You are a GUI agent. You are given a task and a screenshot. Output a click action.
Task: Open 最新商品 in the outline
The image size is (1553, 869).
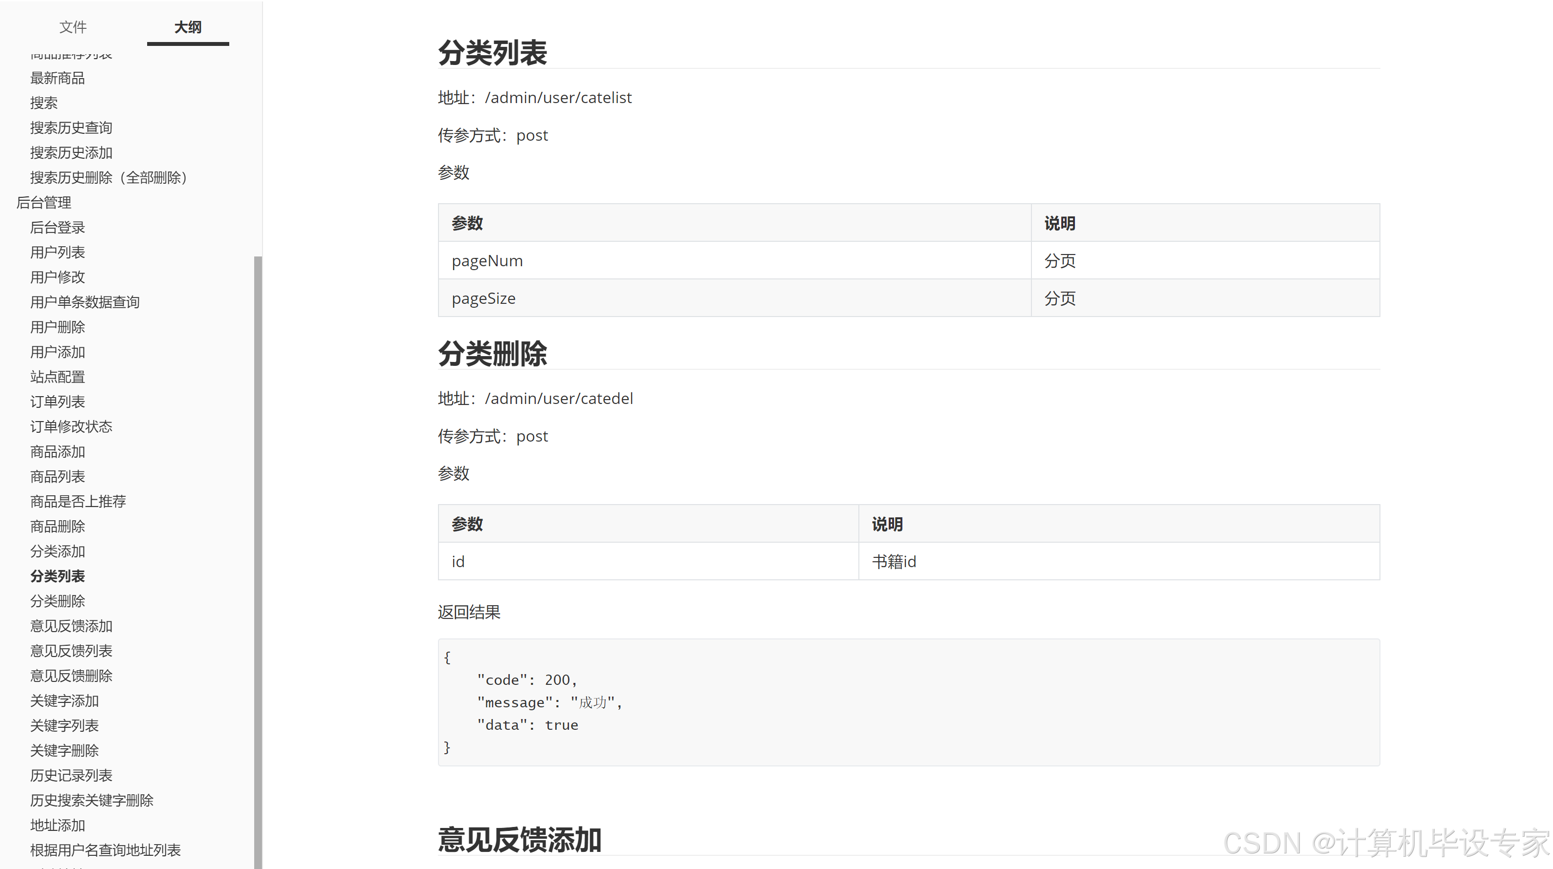[x=57, y=78]
